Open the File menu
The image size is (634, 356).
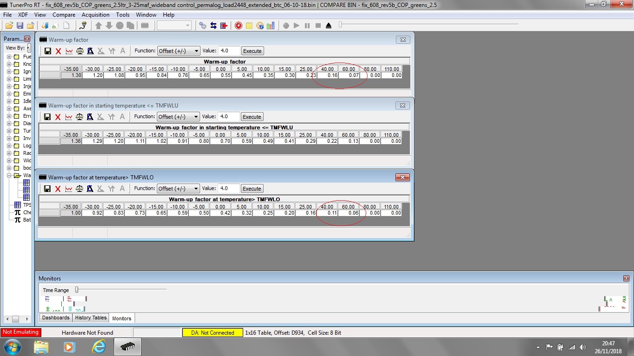7,15
